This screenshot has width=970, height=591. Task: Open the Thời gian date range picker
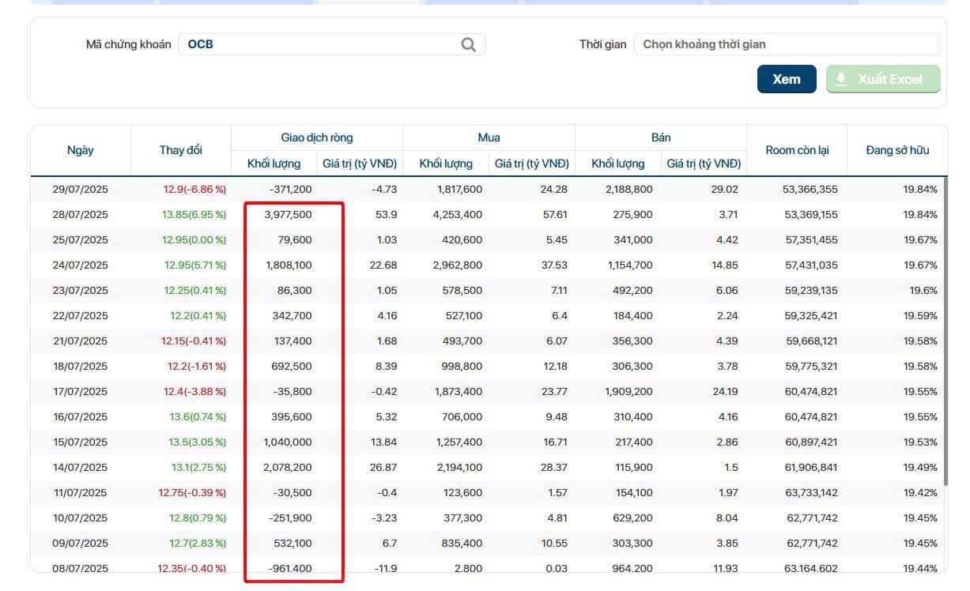point(786,44)
